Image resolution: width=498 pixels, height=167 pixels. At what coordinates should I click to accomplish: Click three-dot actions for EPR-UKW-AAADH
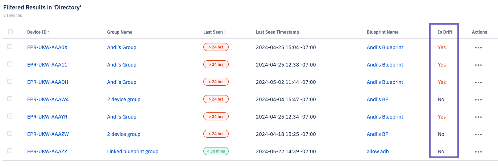pos(478,82)
